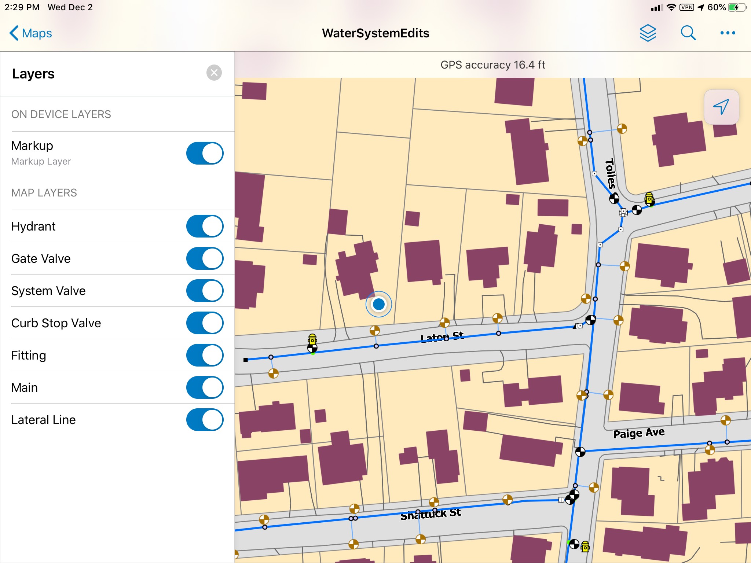This screenshot has height=563, width=751.
Task: Toggle the System Valve layer off
Action: (204, 291)
